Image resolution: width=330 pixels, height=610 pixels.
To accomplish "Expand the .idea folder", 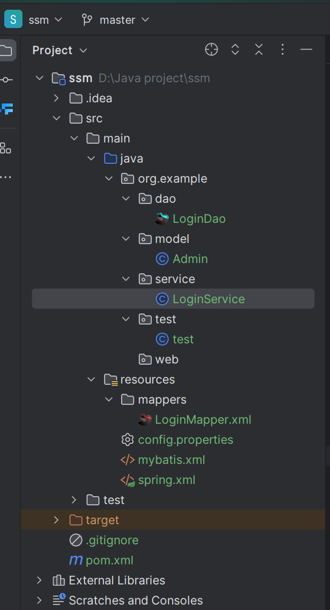I will tap(57, 98).
